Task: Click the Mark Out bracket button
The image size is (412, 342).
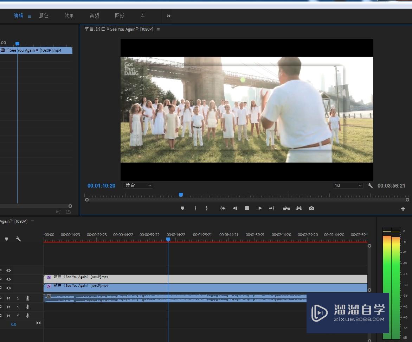Action: (207, 208)
